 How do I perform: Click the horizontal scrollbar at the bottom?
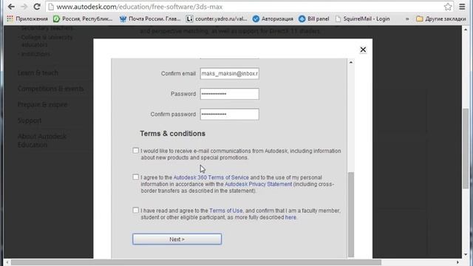point(196,262)
